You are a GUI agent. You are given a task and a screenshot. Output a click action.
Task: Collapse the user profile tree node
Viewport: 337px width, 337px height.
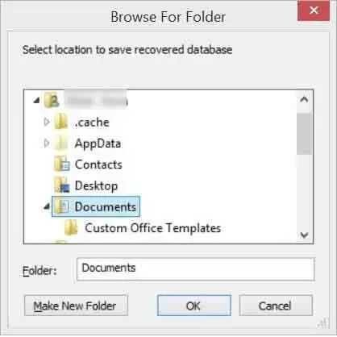click(x=36, y=101)
